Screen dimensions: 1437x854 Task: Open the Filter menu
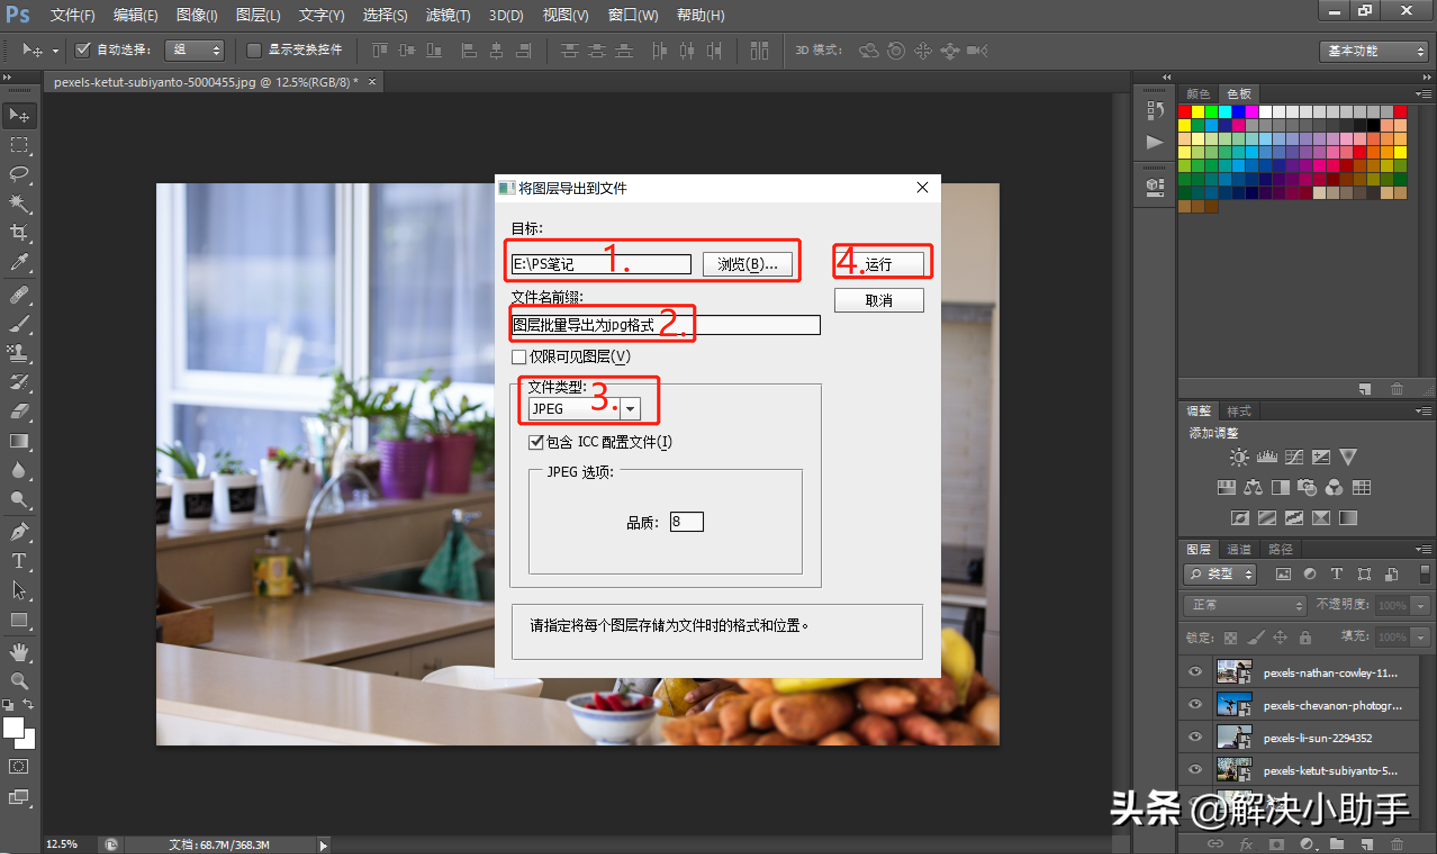point(448,16)
